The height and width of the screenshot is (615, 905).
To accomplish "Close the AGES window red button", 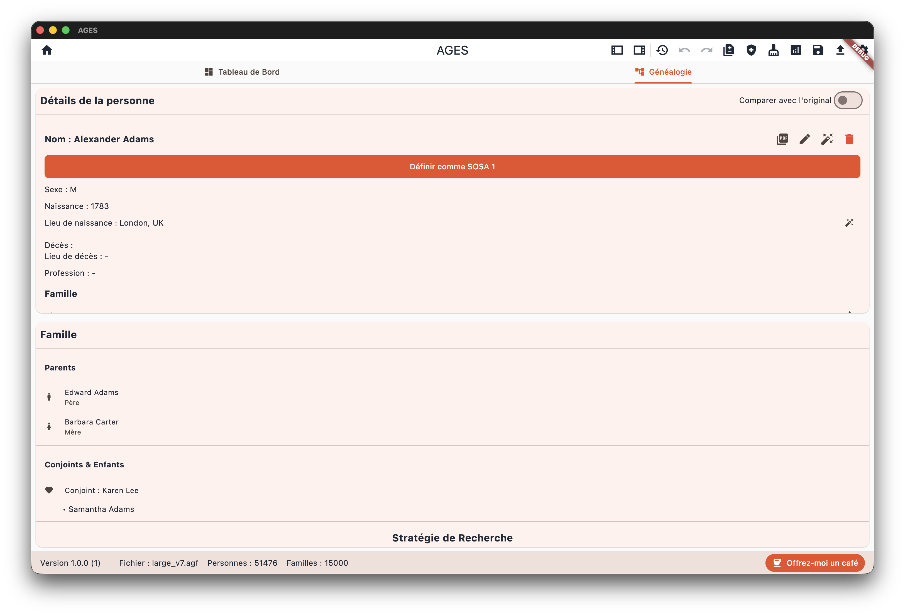I will 40,30.
